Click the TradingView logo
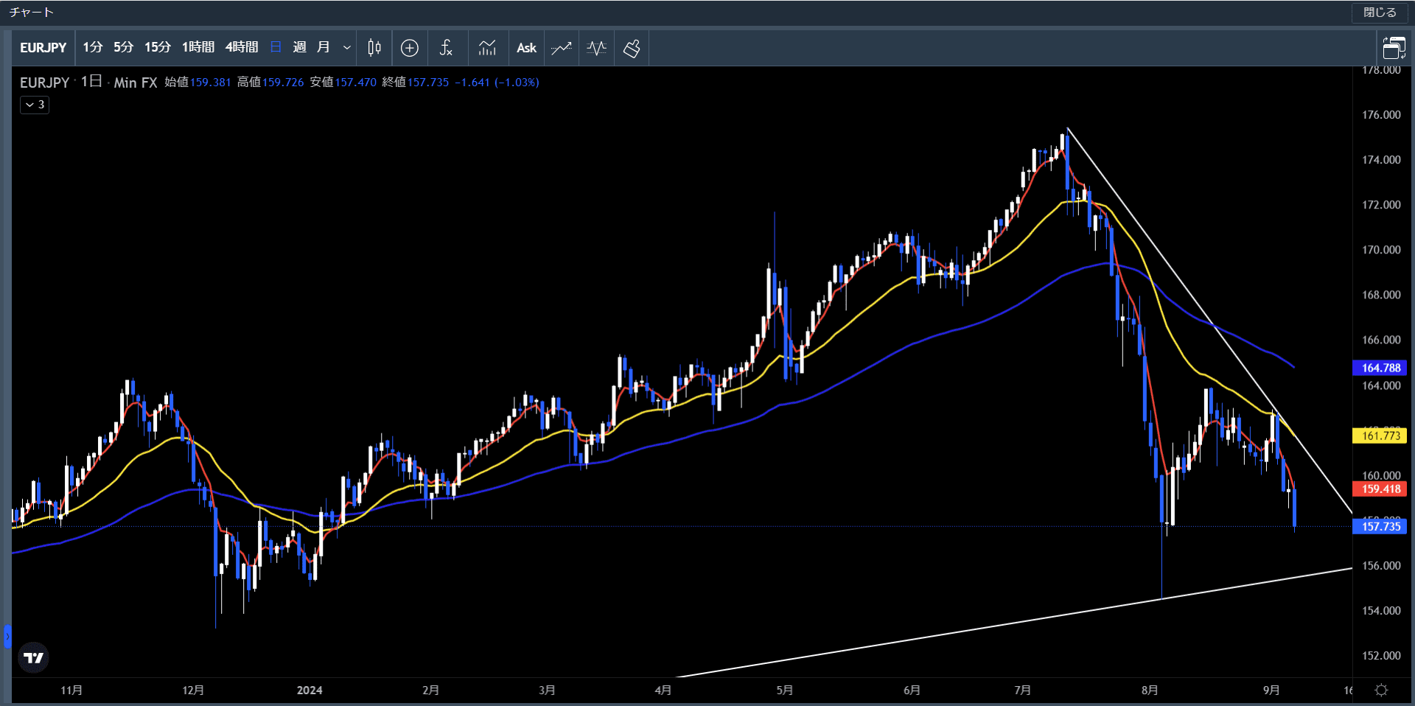1415x706 pixels. click(x=33, y=657)
